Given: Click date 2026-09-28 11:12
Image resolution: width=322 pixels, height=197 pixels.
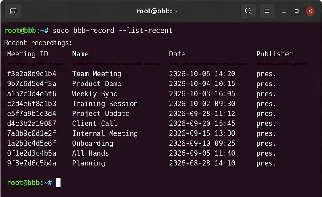Looking at the screenshot, I should click(x=202, y=114).
